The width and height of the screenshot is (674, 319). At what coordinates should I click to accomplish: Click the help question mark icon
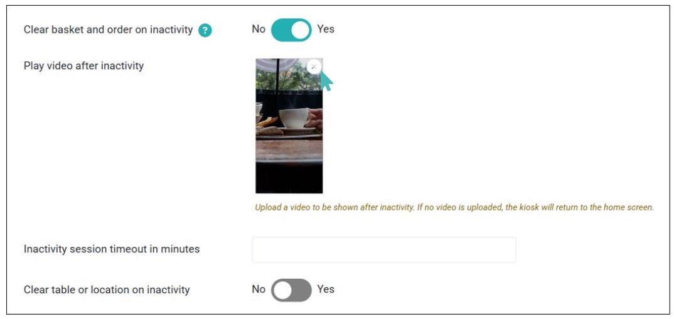coord(205,30)
